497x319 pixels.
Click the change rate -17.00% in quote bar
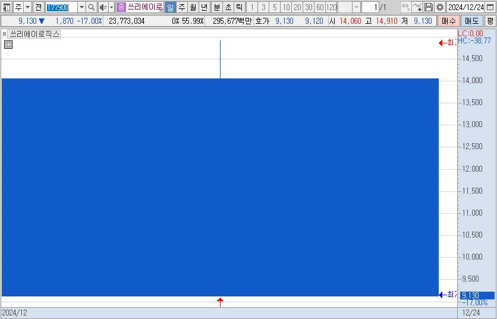(89, 21)
